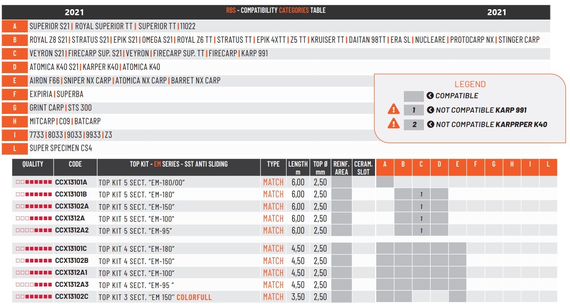Click TOP KIT 5 SECT. "EM-180/00" description

pyautogui.click(x=141, y=183)
